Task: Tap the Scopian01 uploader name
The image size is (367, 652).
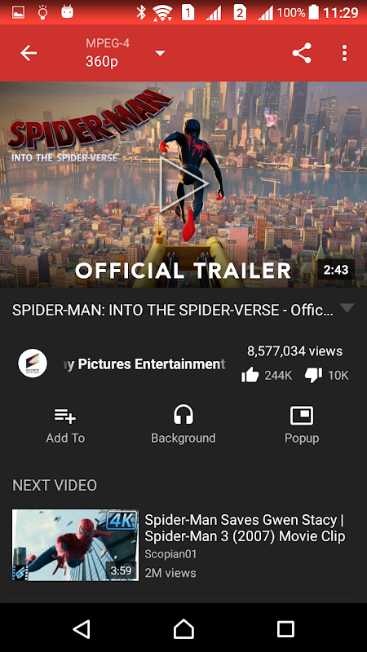Action: pos(170,554)
